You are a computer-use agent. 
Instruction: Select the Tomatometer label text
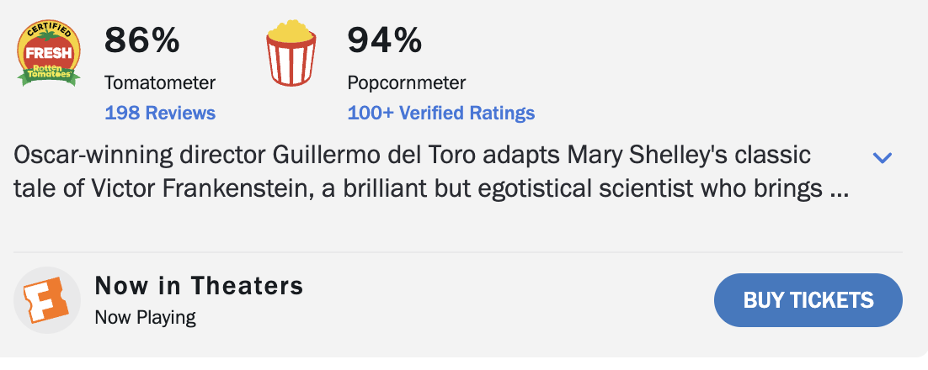tap(160, 83)
